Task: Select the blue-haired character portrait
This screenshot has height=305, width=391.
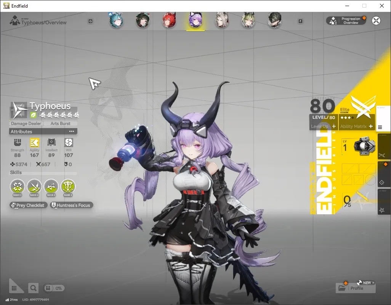Action: click(116, 20)
